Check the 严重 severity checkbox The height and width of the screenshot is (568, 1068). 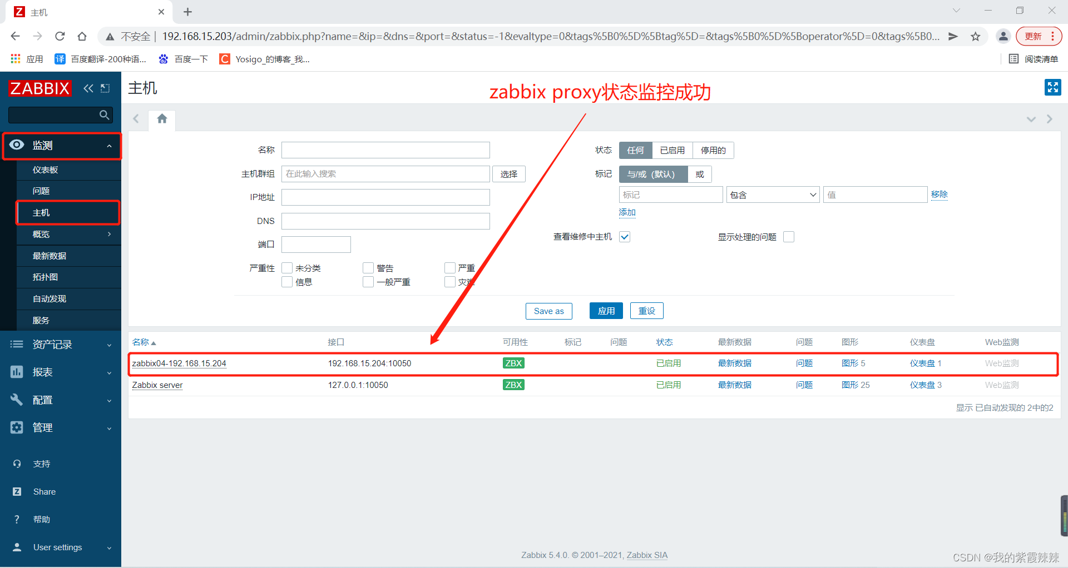tap(450, 268)
